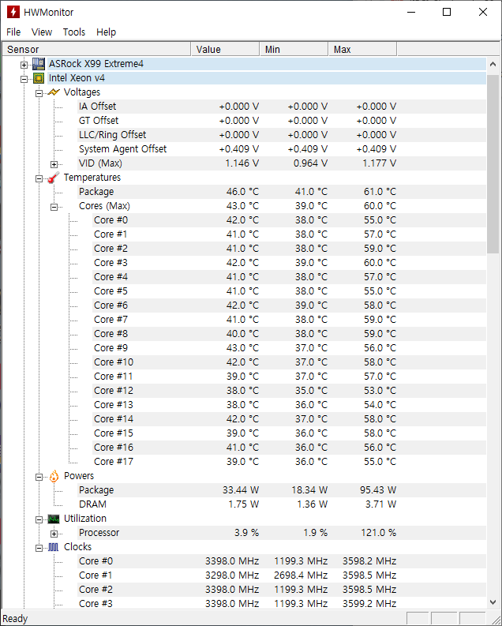
Task: Click the 121.0 % max utilization value
Action: point(379,533)
